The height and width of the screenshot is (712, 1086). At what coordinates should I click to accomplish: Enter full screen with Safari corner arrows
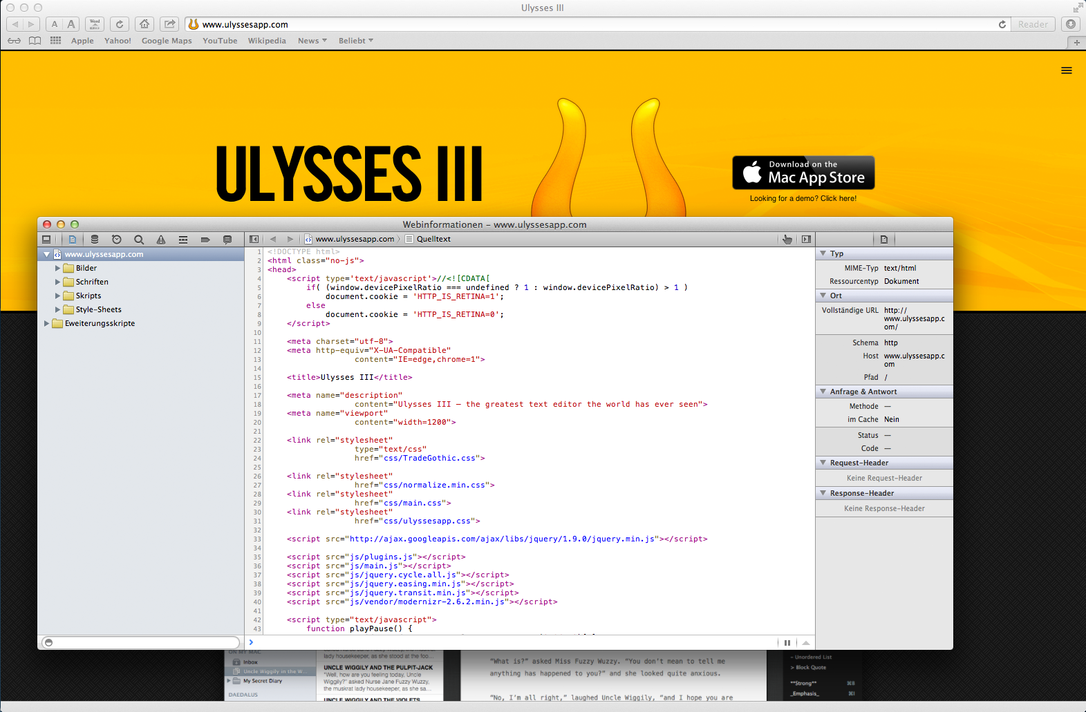point(1078,8)
